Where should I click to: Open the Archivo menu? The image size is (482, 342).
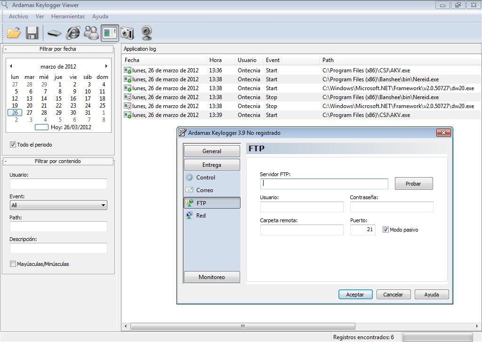tap(18, 16)
